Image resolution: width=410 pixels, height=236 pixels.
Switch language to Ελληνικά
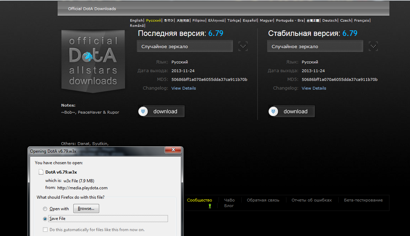point(216,20)
